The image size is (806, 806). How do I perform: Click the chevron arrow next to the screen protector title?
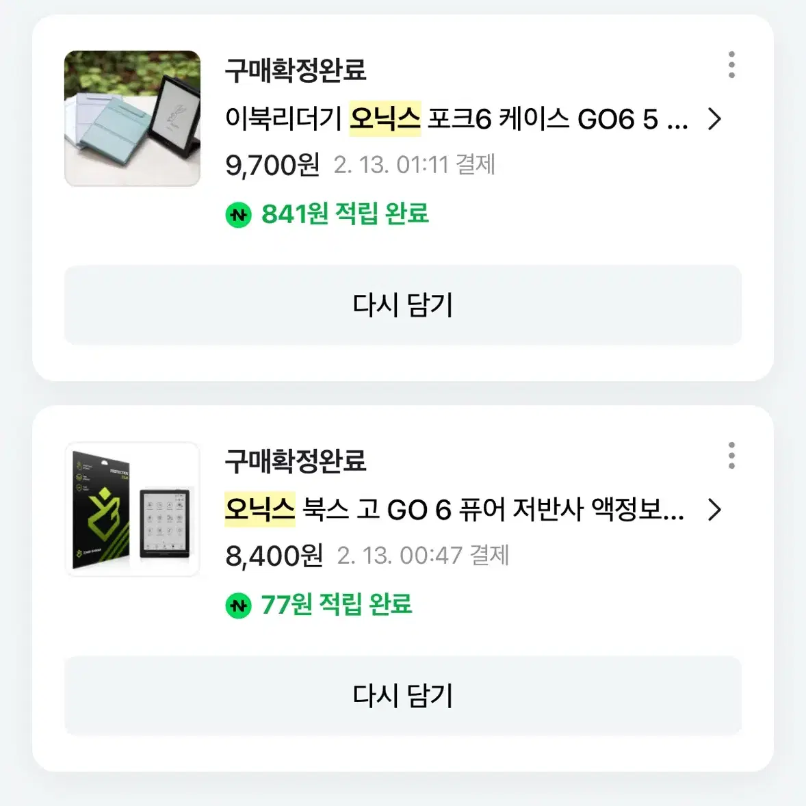(x=716, y=510)
